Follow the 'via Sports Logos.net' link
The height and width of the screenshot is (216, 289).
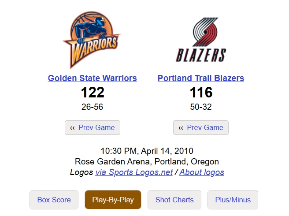[134, 172]
